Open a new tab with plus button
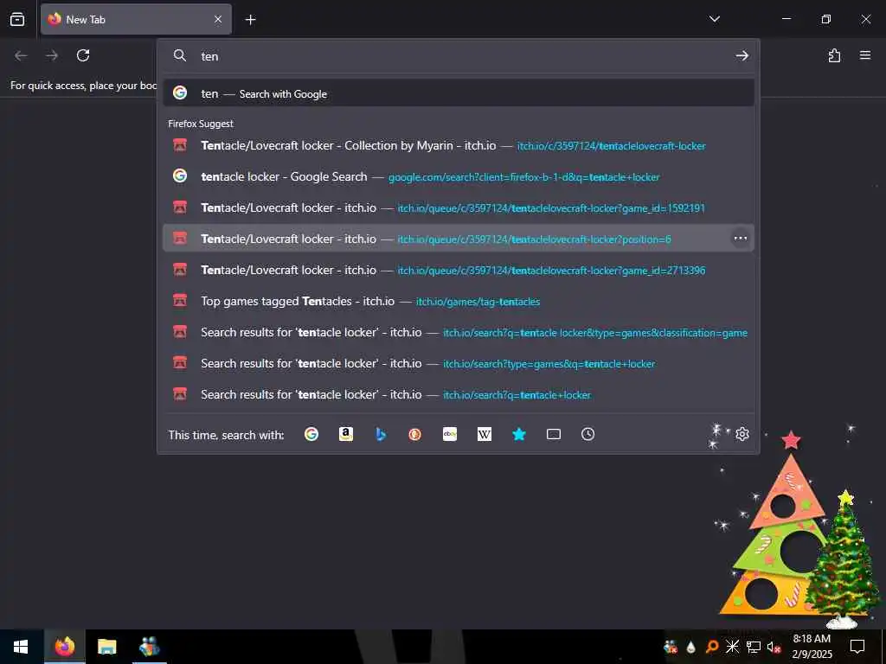Screen dimensions: 886x664 tap(250, 20)
